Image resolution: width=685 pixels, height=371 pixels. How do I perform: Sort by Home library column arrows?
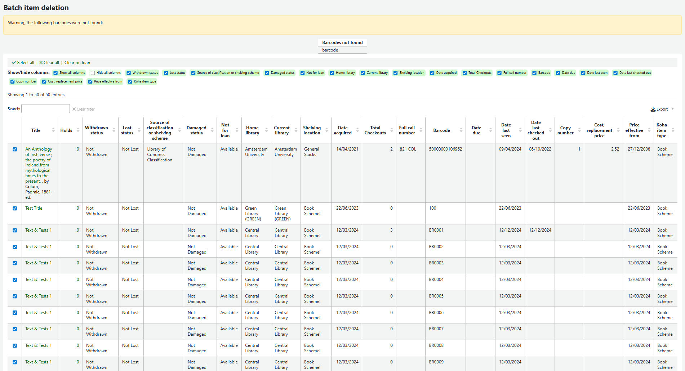click(266, 130)
